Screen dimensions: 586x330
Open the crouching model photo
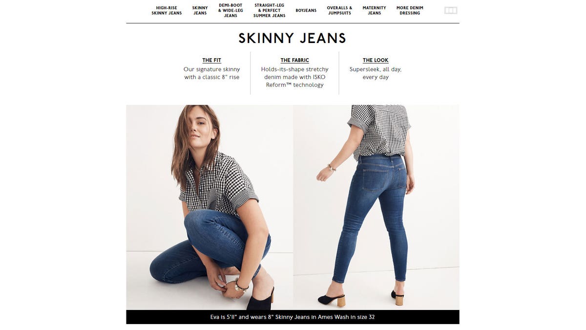209,207
